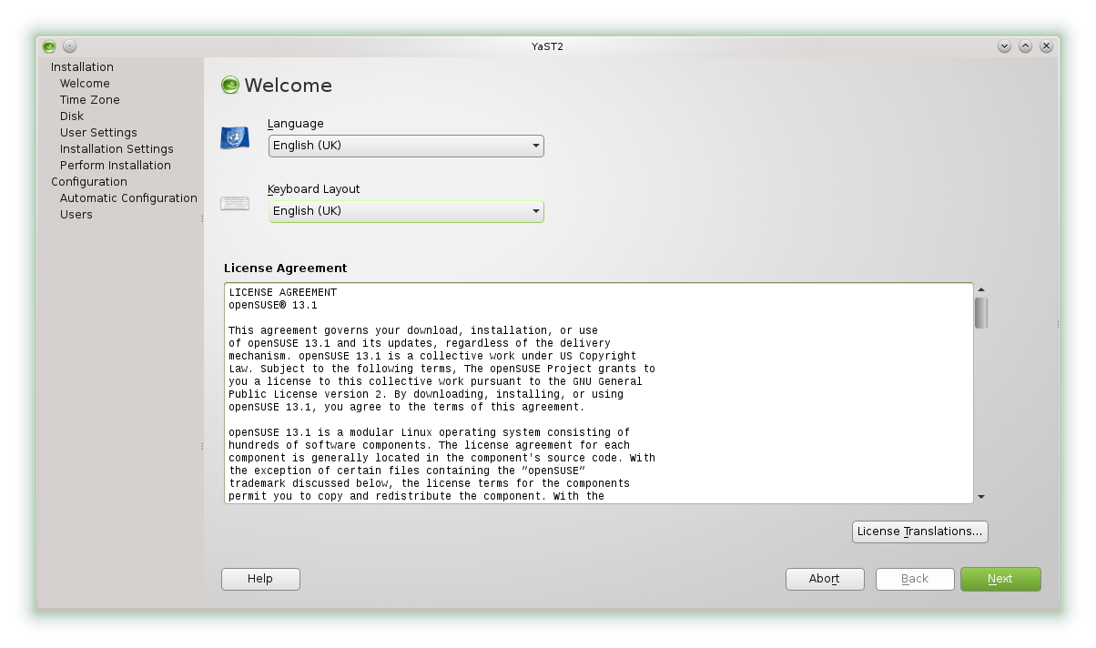
Task: Select Perform Installation step in sidebar
Action: point(116,166)
